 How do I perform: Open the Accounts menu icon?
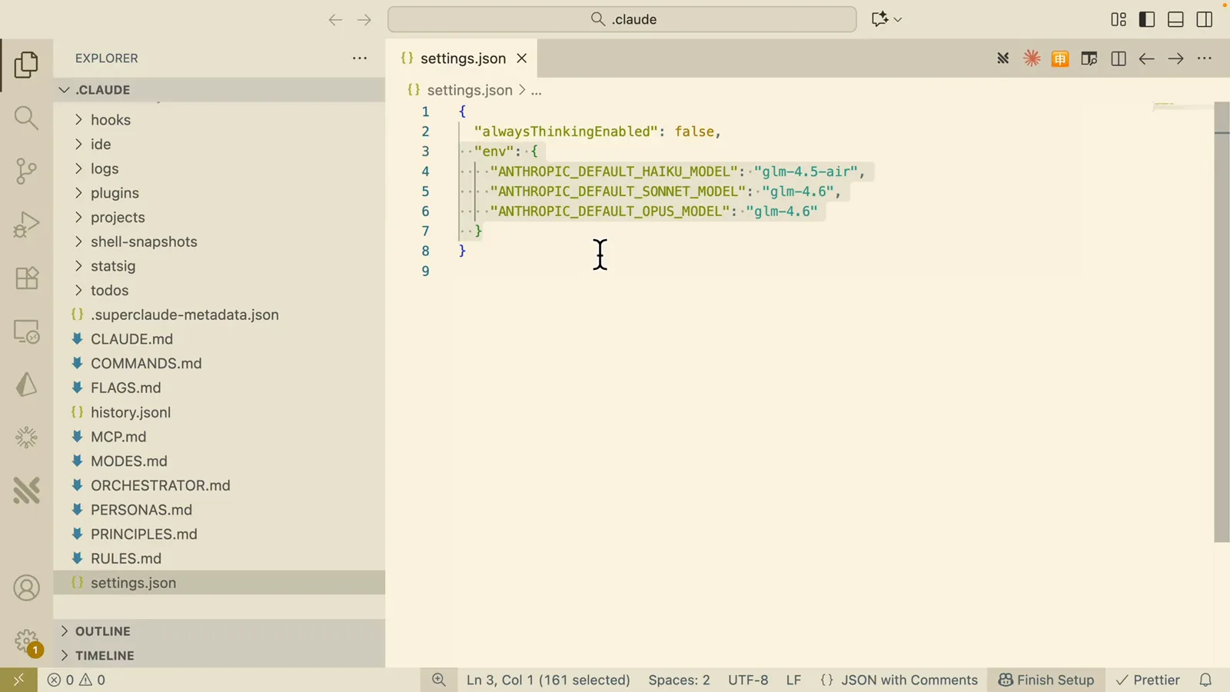26,588
